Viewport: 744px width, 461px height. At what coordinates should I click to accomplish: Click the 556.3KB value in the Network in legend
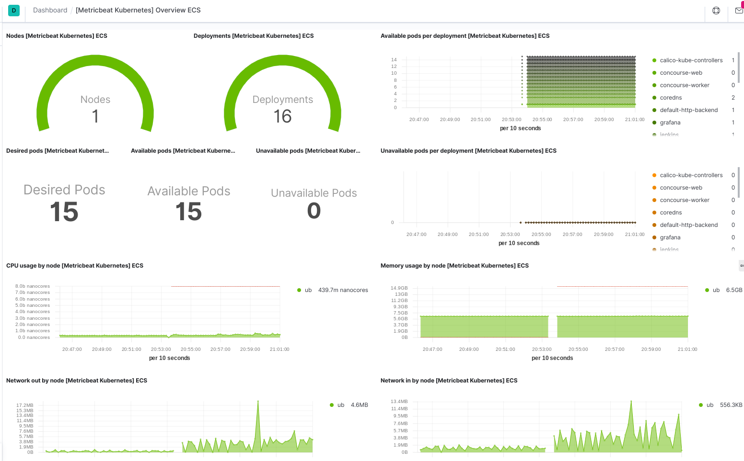pos(731,405)
